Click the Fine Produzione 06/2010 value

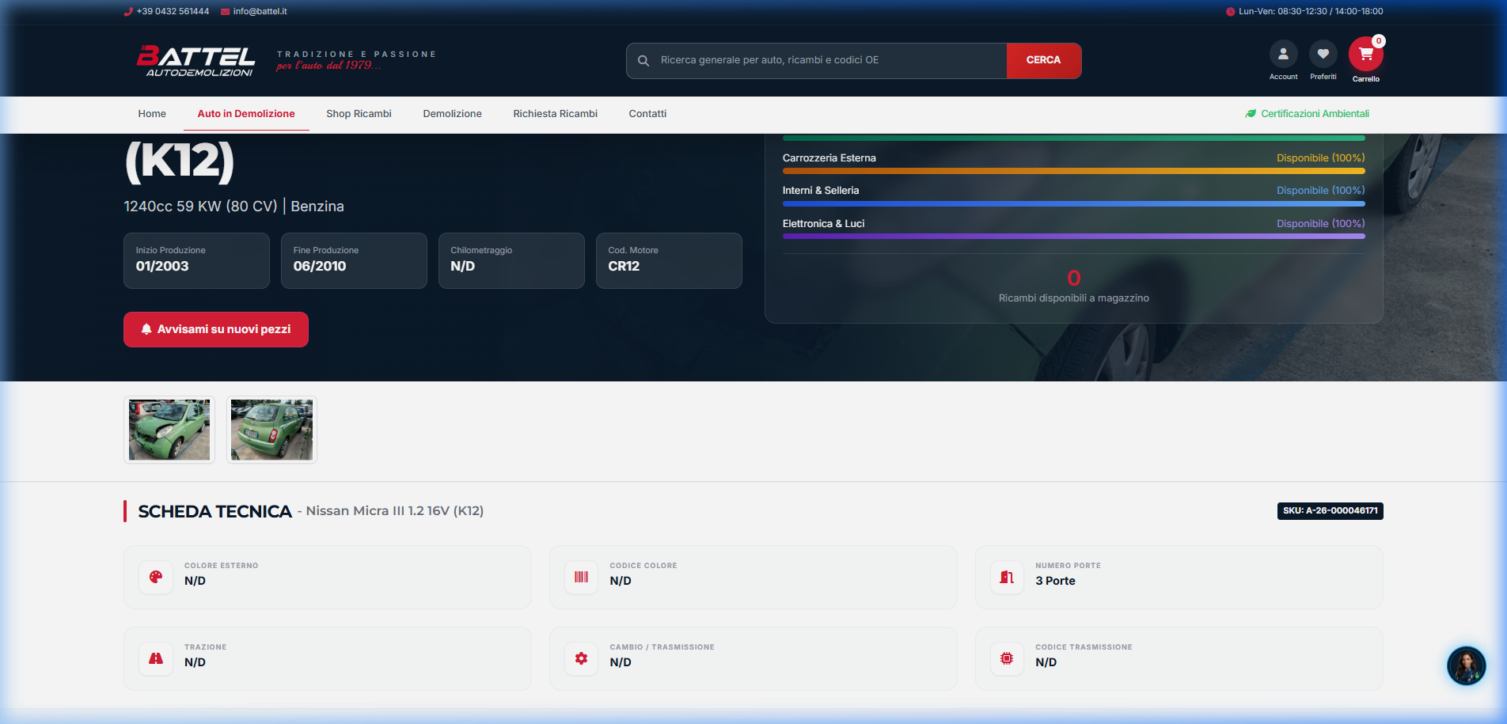320,267
